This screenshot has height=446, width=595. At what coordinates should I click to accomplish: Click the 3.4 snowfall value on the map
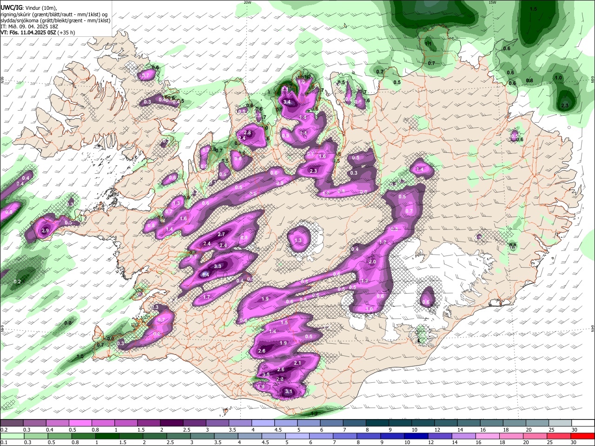click(x=287, y=102)
